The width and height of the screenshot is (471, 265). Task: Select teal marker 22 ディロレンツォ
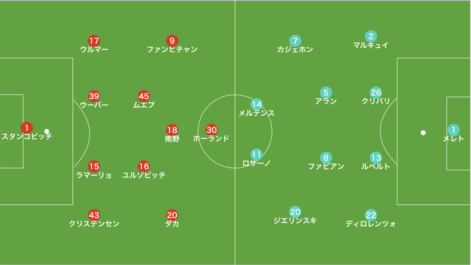(371, 215)
